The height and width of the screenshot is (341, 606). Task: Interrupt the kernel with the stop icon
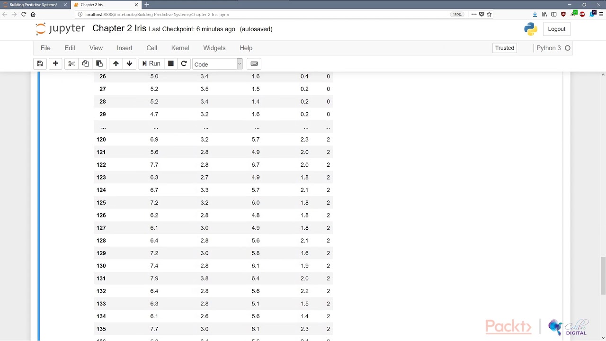coord(171,63)
